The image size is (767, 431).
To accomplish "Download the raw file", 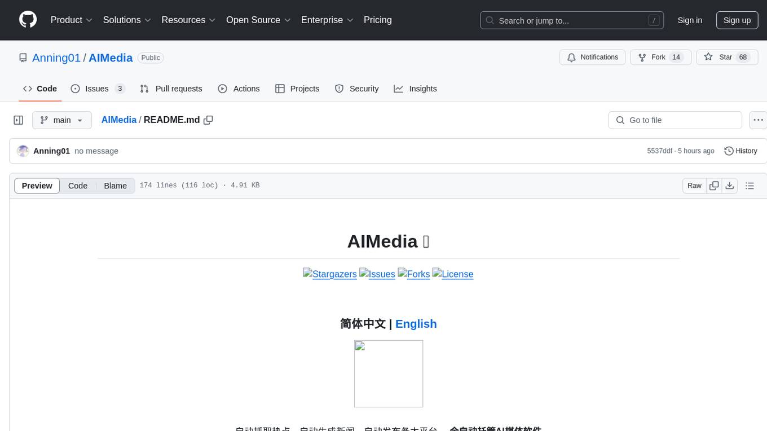I will tap(729, 186).
